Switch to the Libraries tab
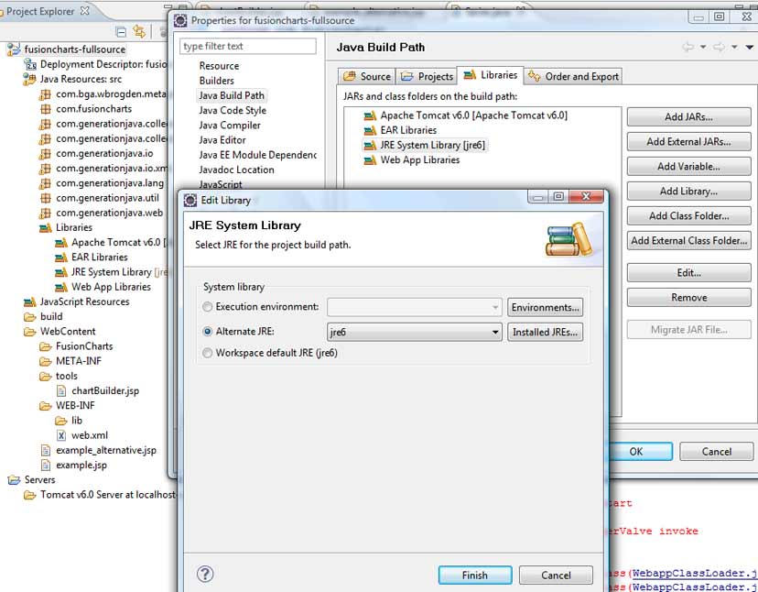Screen dimensions: 758x592 coord(490,75)
